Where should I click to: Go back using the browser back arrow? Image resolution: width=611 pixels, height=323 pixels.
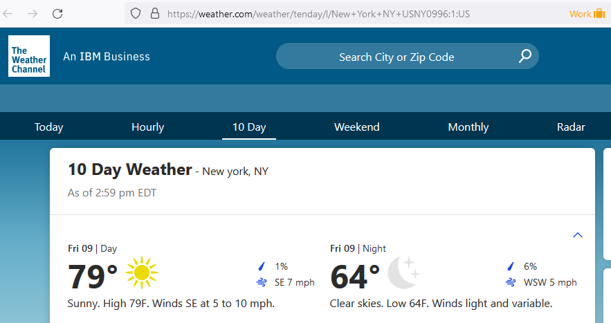click(x=8, y=14)
